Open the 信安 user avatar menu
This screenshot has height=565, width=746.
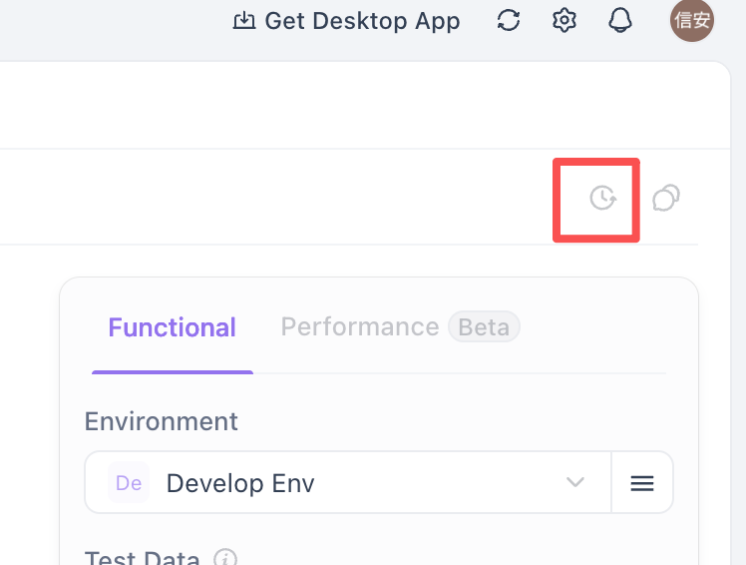click(692, 21)
